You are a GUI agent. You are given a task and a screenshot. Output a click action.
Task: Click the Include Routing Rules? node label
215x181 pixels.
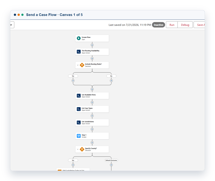93,64
